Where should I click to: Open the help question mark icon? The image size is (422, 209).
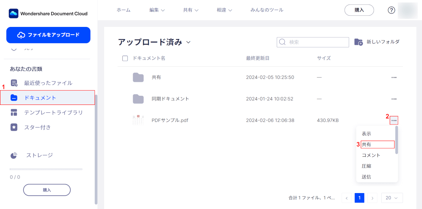[x=392, y=10]
